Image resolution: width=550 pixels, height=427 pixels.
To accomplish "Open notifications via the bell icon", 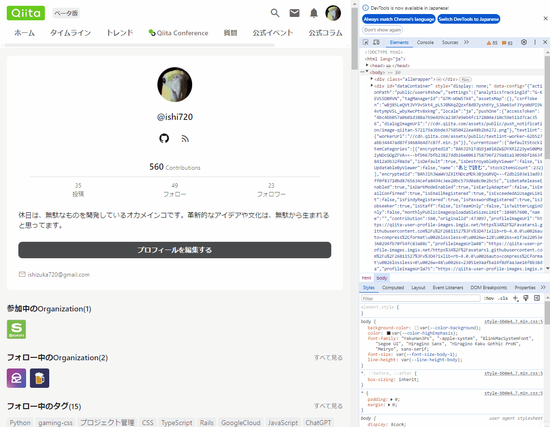I will (x=313, y=13).
